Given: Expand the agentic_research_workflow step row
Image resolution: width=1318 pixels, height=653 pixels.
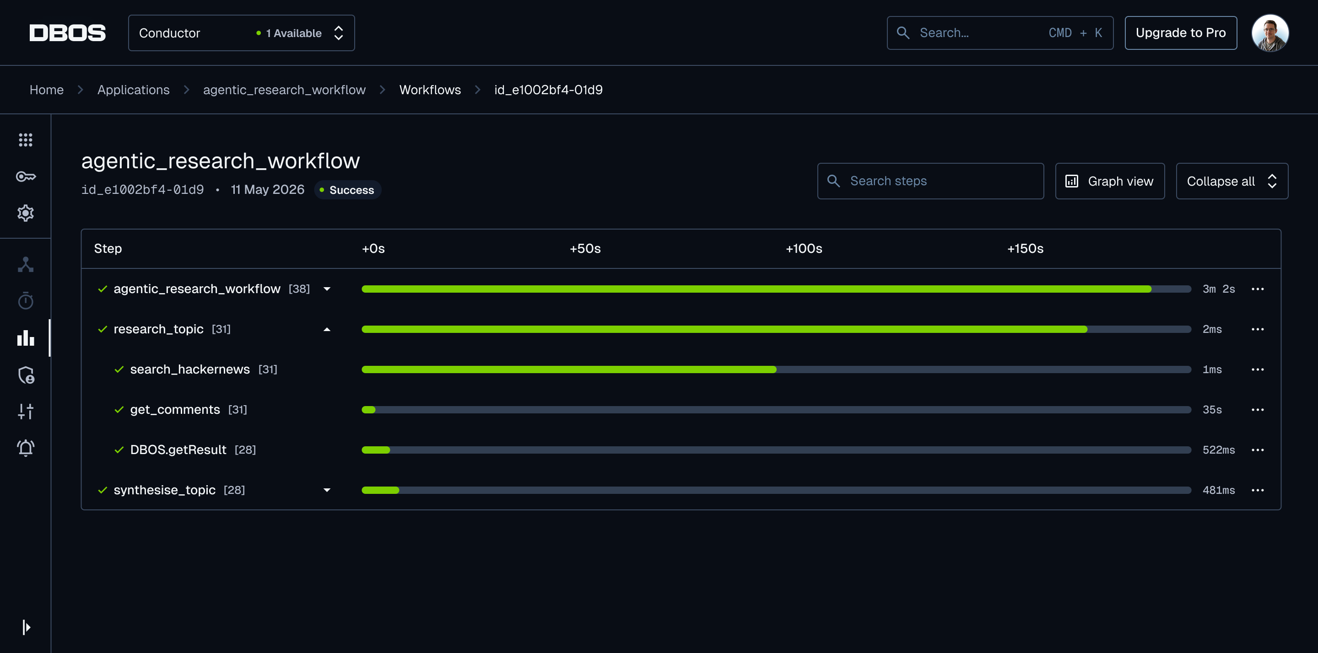Looking at the screenshot, I should 327,289.
